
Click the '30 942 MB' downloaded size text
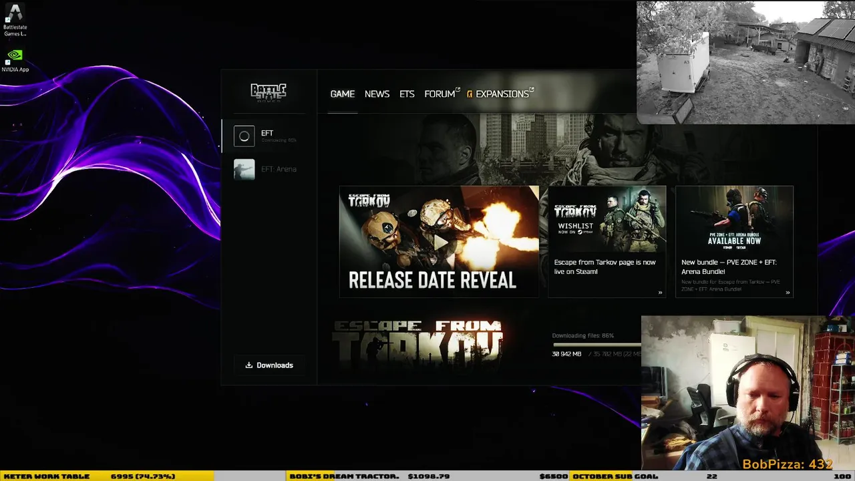[x=566, y=354]
